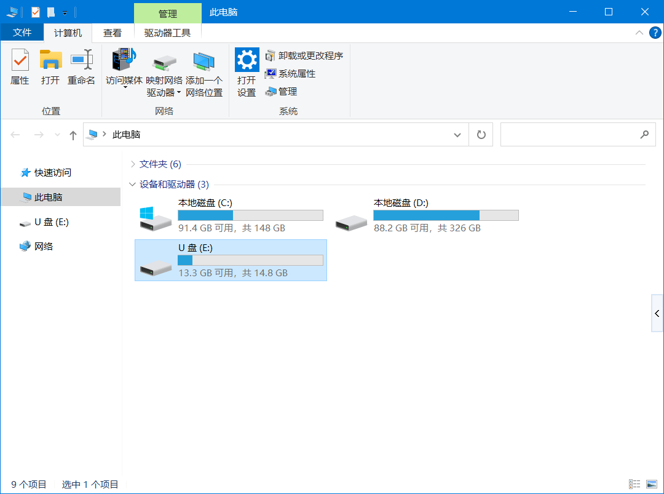
Task: Click the 管理 contextual tab header
Action: [x=167, y=13]
